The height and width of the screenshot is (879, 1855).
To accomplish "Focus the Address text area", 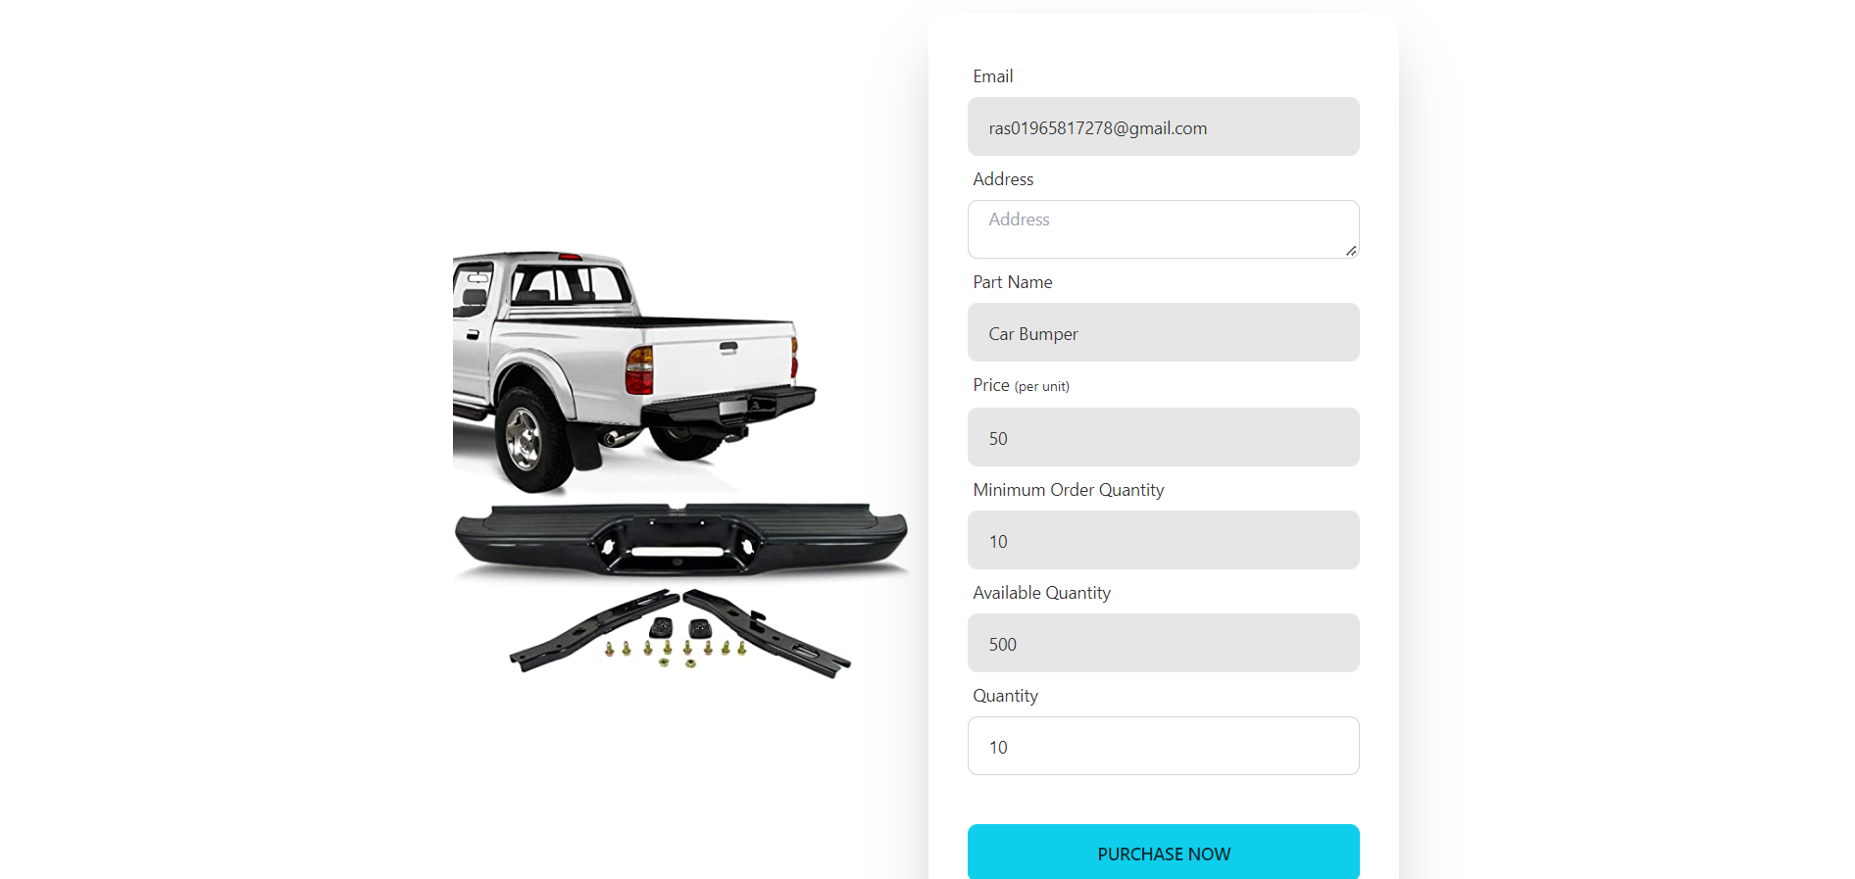I will pyautogui.click(x=1163, y=229).
